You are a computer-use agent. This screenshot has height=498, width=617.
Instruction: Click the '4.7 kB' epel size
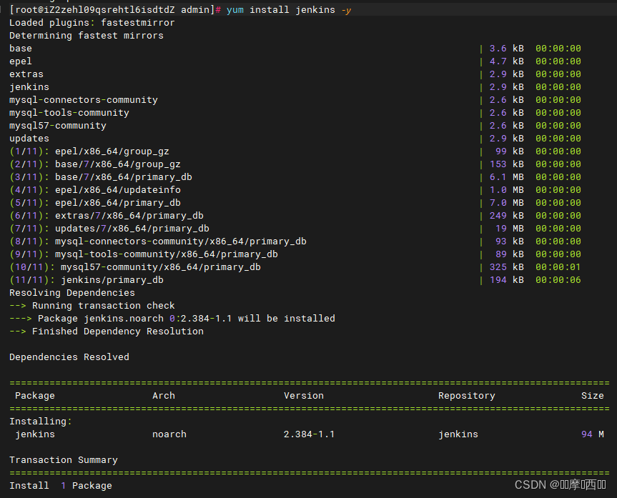point(507,61)
